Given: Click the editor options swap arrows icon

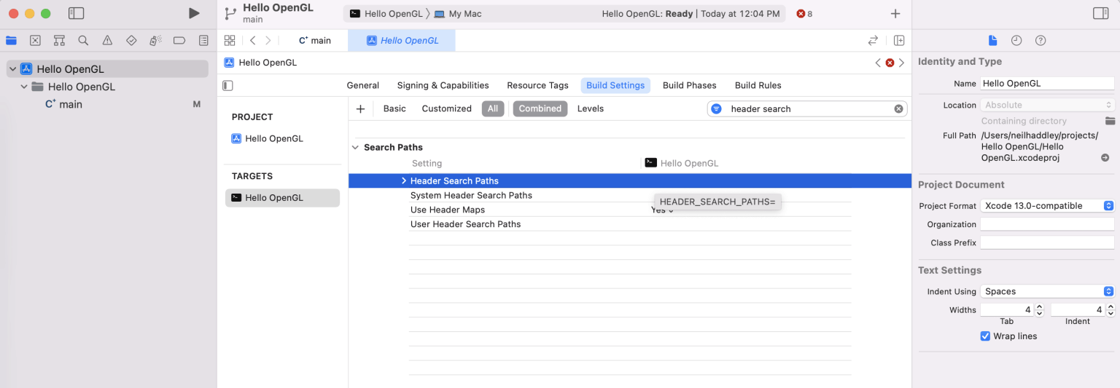Looking at the screenshot, I should tap(873, 41).
